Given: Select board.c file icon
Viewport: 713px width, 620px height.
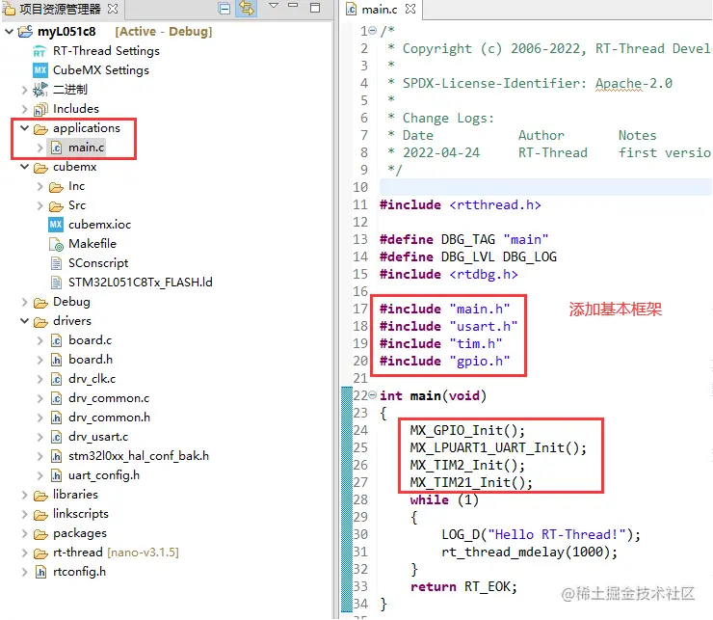Looking at the screenshot, I should [x=56, y=340].
